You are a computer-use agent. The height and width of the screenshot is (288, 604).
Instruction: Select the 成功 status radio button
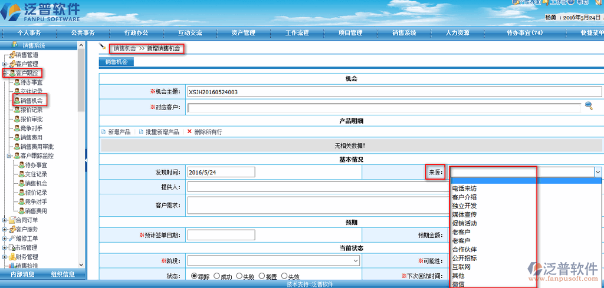[x=217, y=276]
